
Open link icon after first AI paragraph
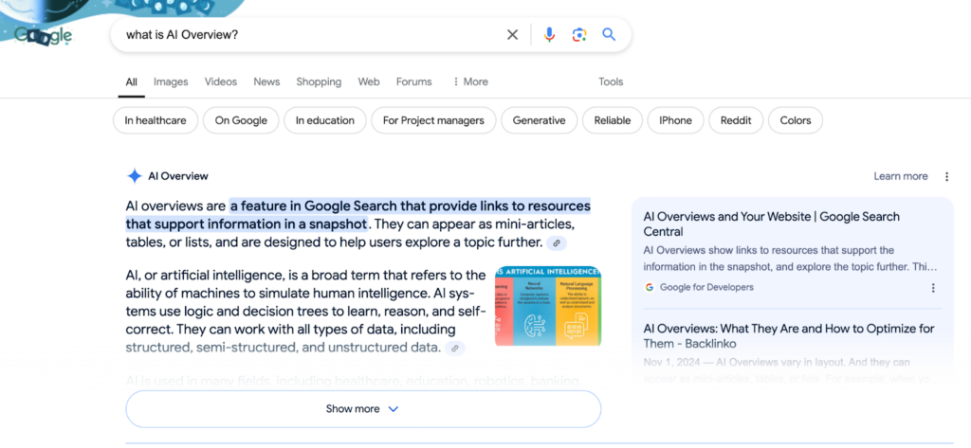coord(558,243)
